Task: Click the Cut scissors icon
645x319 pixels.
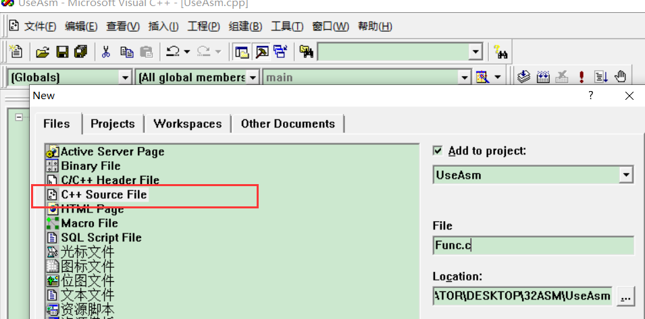Action: 106,52
